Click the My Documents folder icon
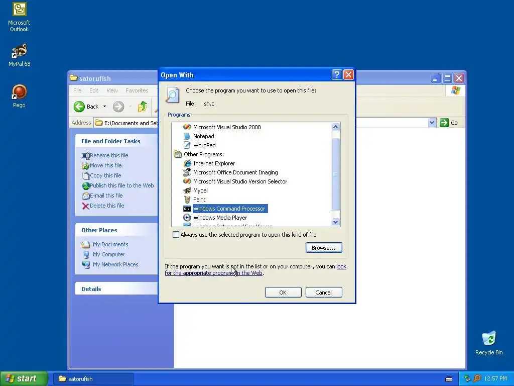The width and height of the screenshot is (514, 386). coord(86,244)
